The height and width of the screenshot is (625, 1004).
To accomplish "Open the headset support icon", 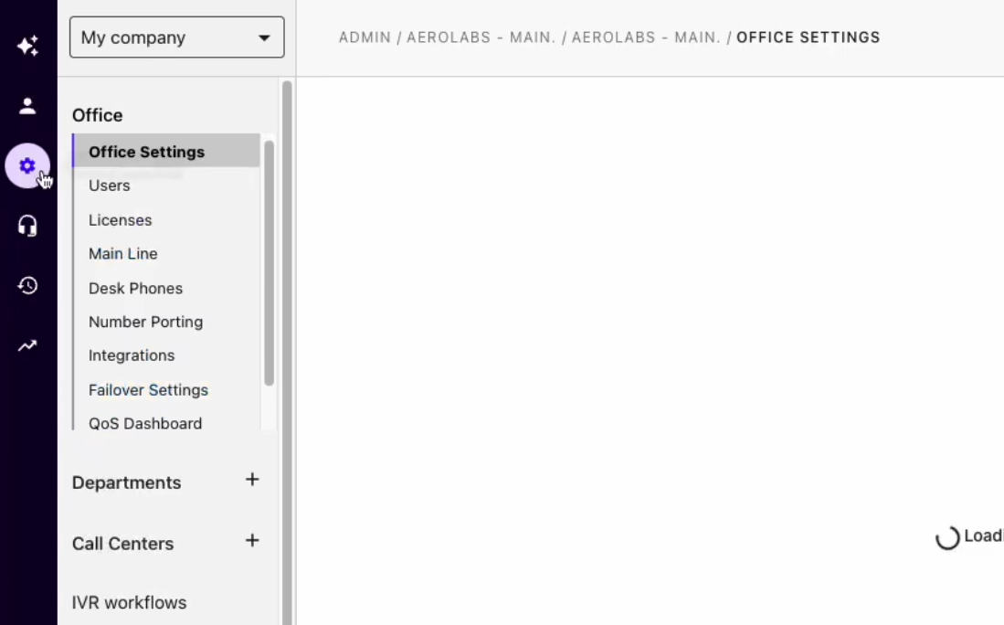I will tap(27, 225).
